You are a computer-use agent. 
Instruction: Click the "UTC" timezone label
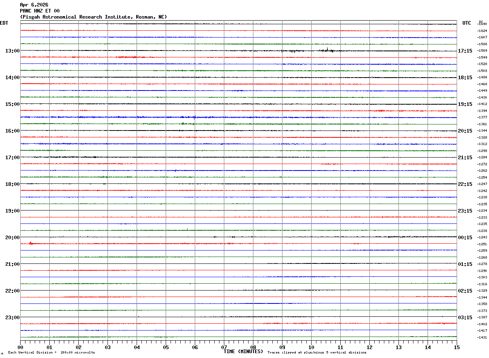[x=467, y=23]
